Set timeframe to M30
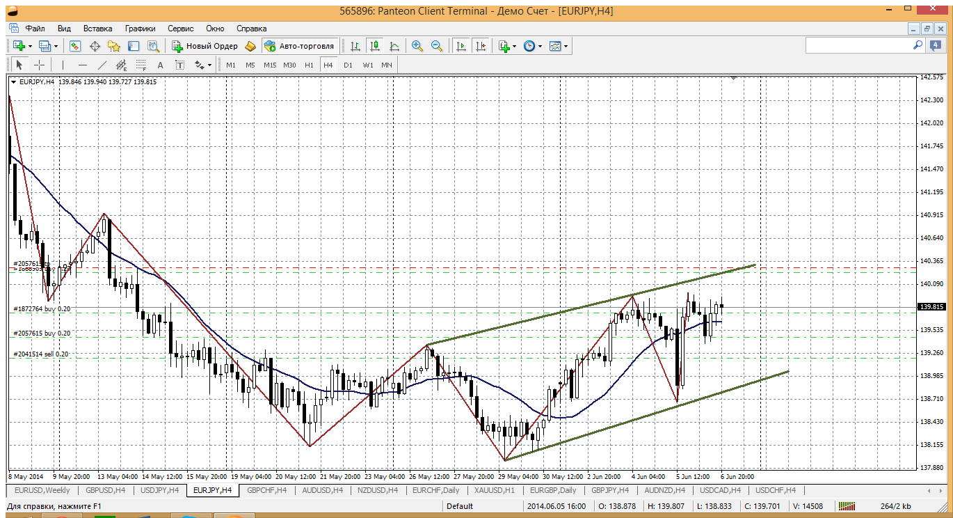The width and height of the screenshot is (953, 518). [290, 65]
